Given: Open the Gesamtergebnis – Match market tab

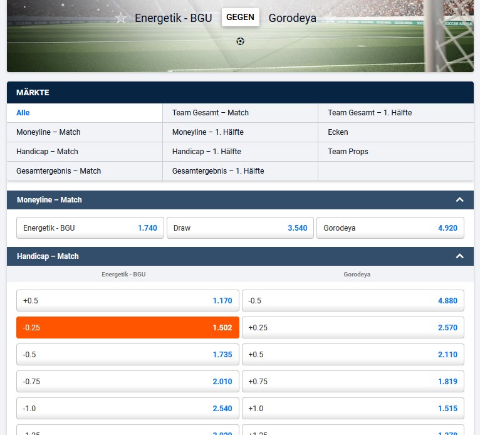Looking at the screenshot, I should pos(85,171).
